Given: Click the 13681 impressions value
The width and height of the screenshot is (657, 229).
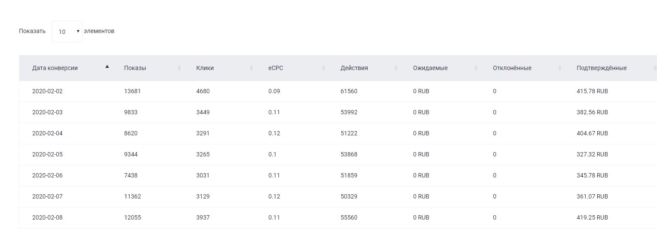Looking at the screenshot, I should [132, 91].
